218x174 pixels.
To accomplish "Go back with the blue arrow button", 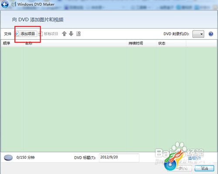I will 5,4.
